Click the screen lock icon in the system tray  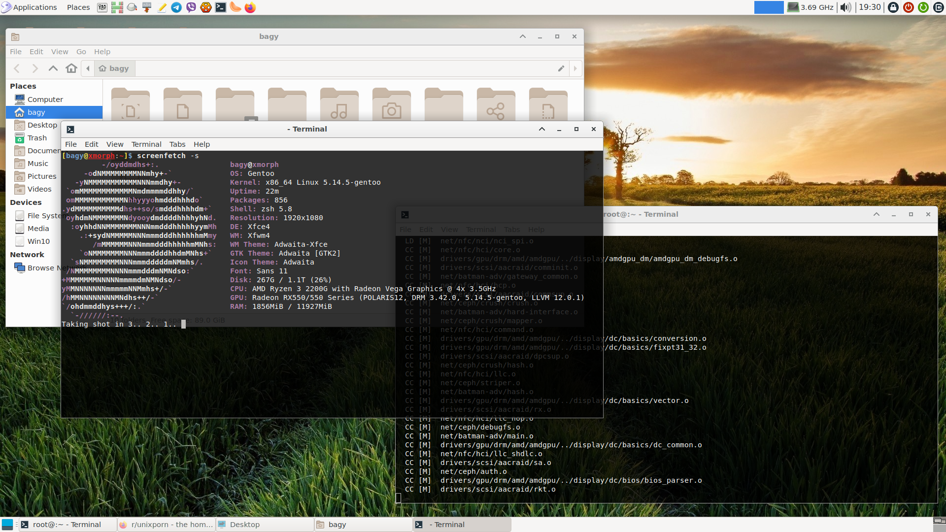893,7
